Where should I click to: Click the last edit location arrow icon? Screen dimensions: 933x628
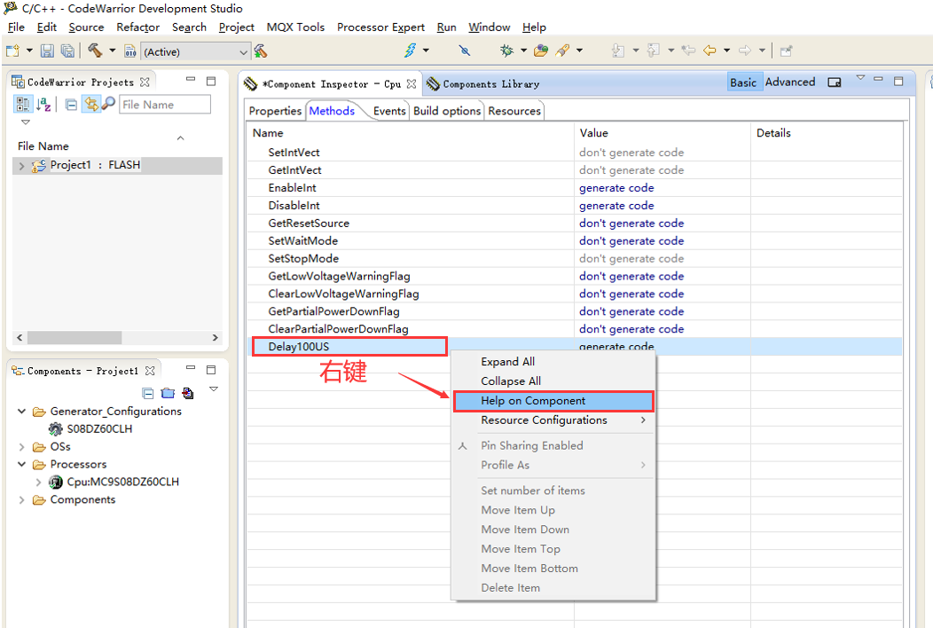[x=688, y=51]
